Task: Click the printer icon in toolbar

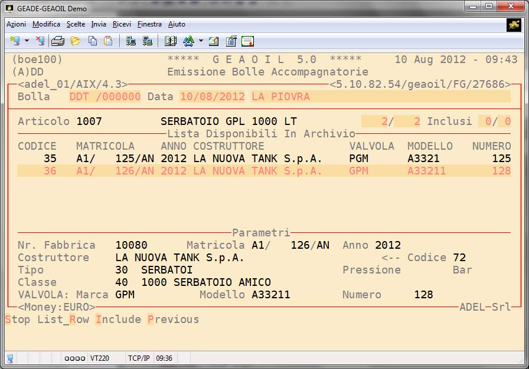Action: click(58, 41)
